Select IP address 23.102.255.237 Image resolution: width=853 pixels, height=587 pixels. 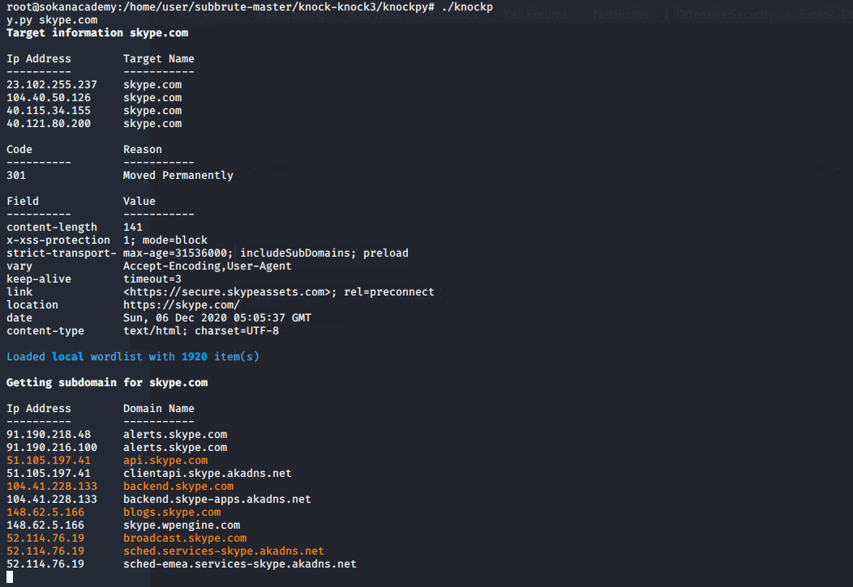(52, 85)
